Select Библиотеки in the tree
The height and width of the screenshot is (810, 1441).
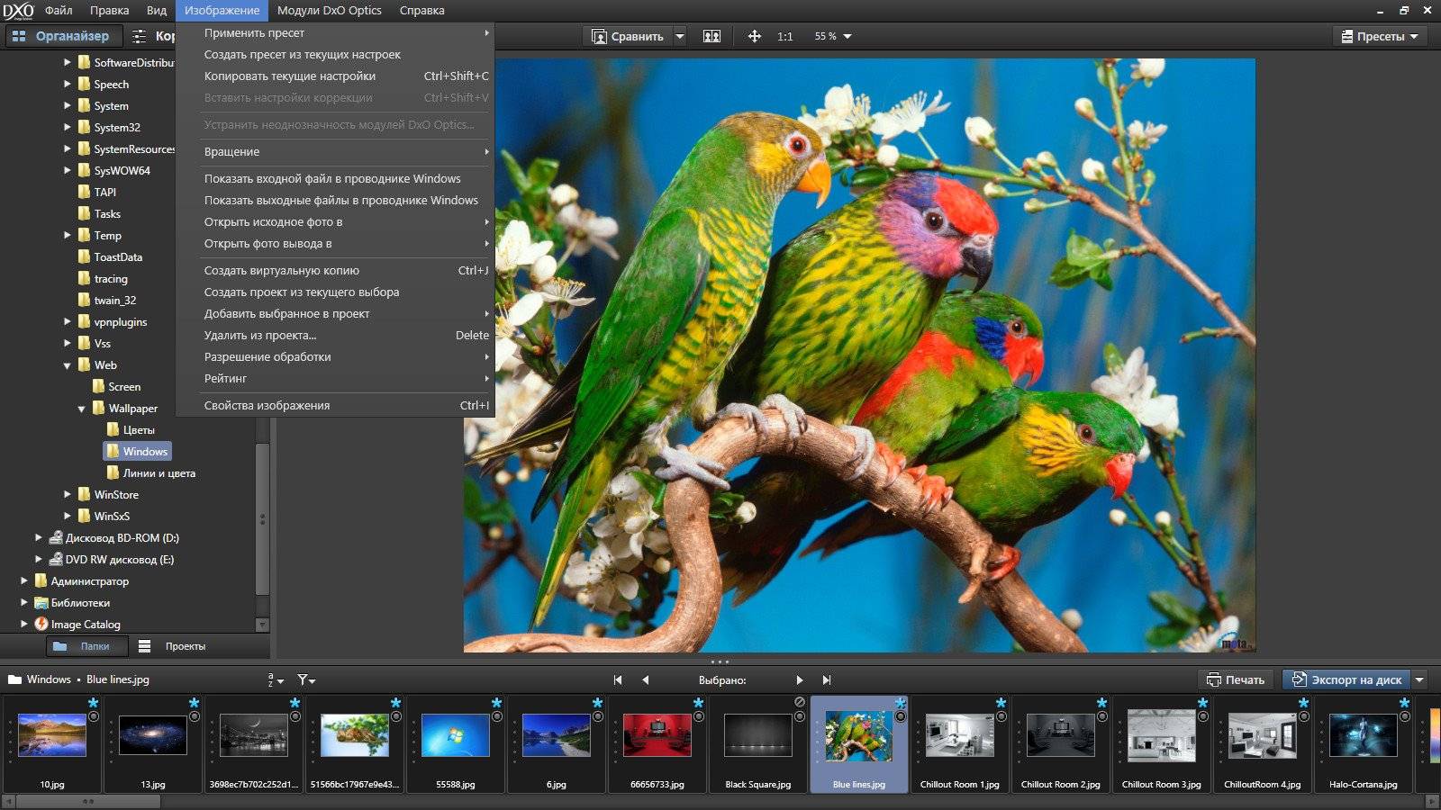tap(80, 603)
